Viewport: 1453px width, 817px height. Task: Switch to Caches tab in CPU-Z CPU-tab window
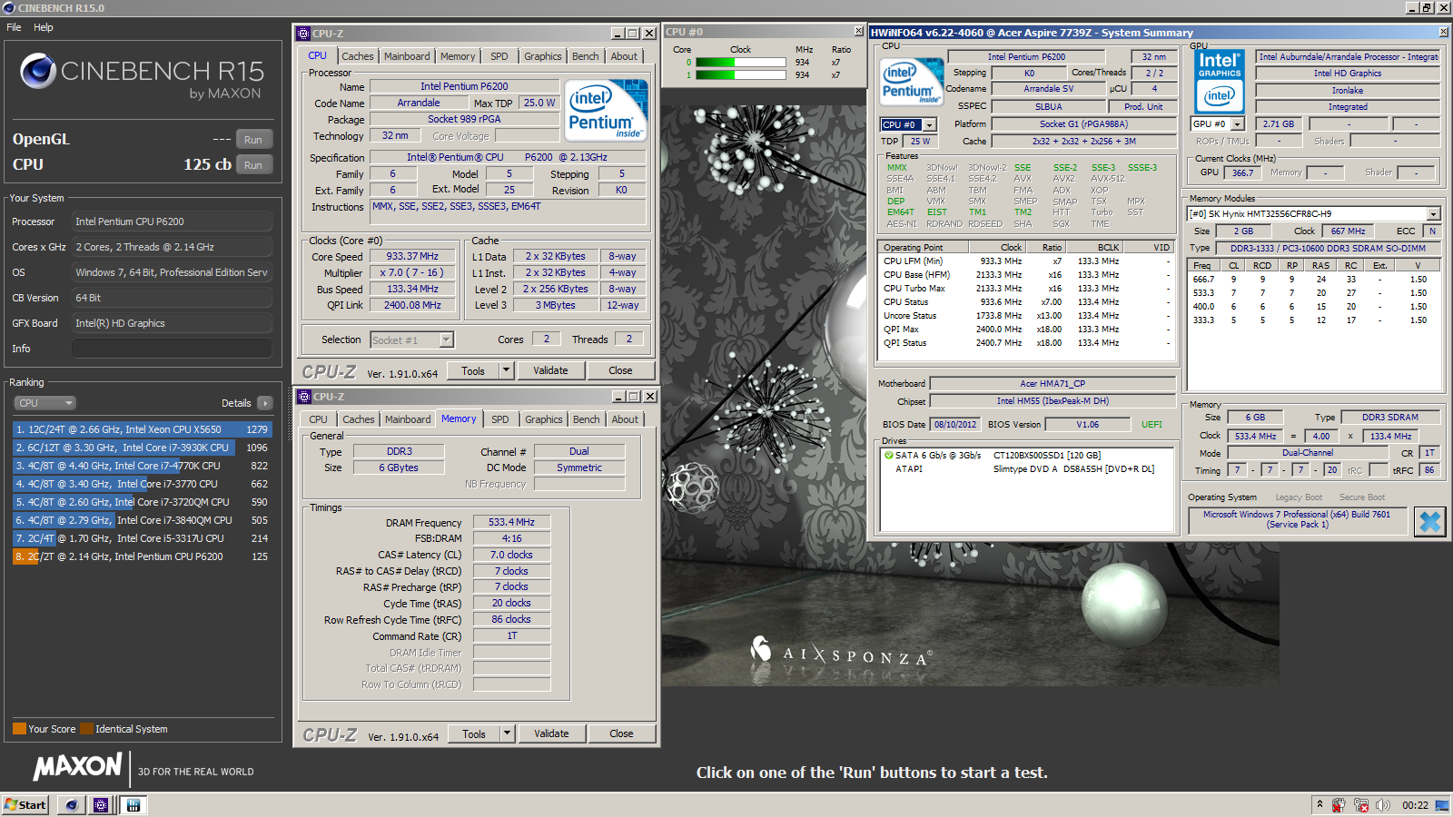click(358, 56)
